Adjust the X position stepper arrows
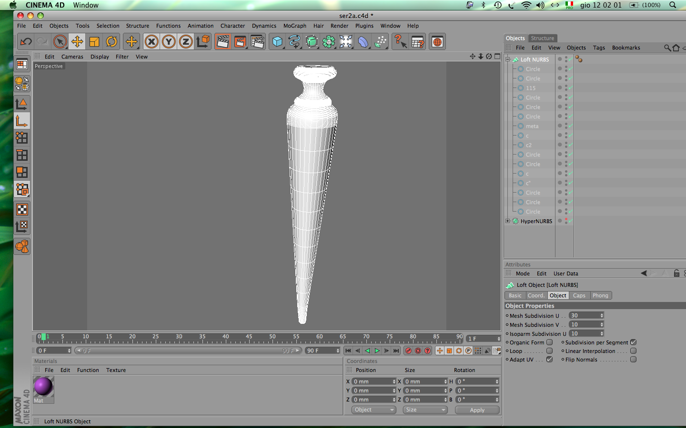The height and width of the screenshot is (428, 686). 394,381
